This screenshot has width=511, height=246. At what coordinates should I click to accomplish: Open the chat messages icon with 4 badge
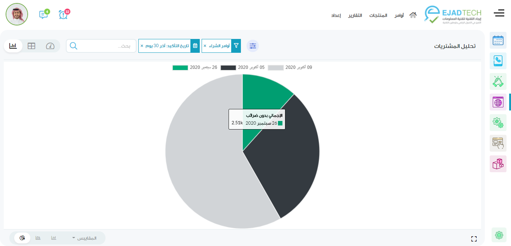[43, 15]
